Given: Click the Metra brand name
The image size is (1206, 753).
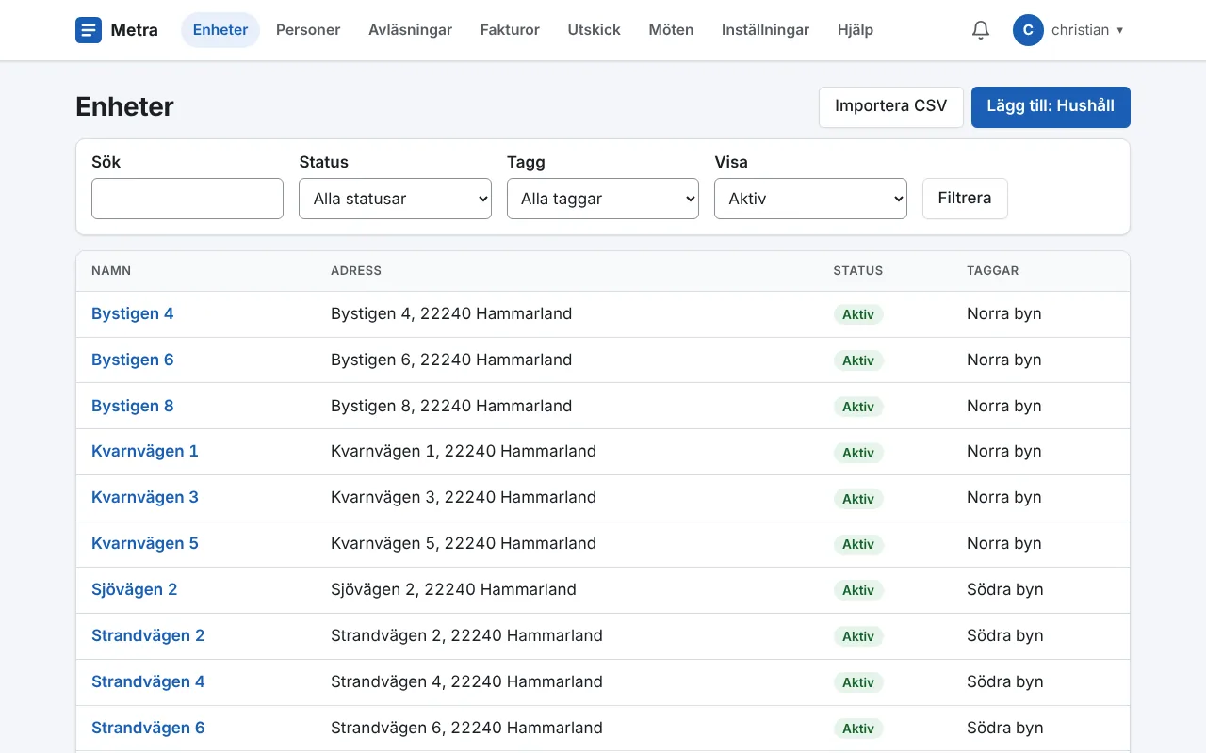Looking at the screenshot, I should click(135, 30).
